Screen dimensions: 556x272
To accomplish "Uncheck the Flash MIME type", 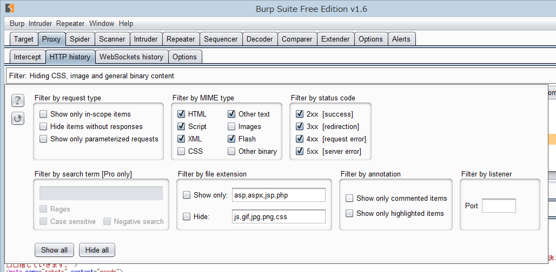I will point(231,139).
